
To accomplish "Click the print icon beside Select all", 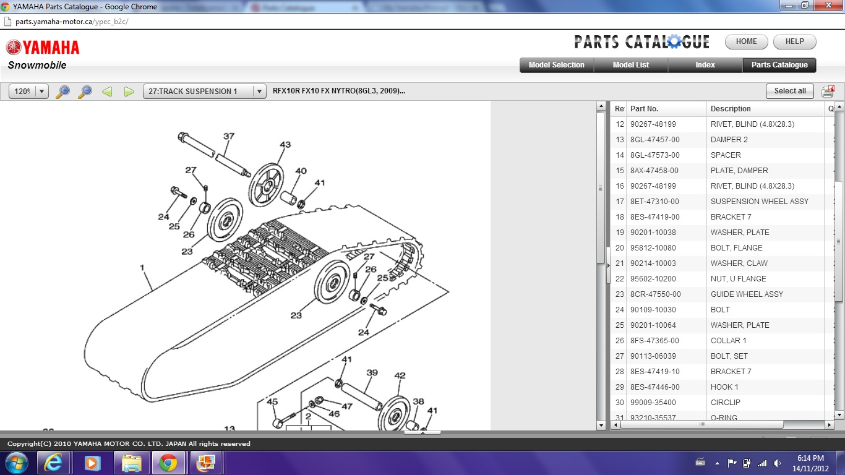I will pyautogui.click(x=828, y=92).
